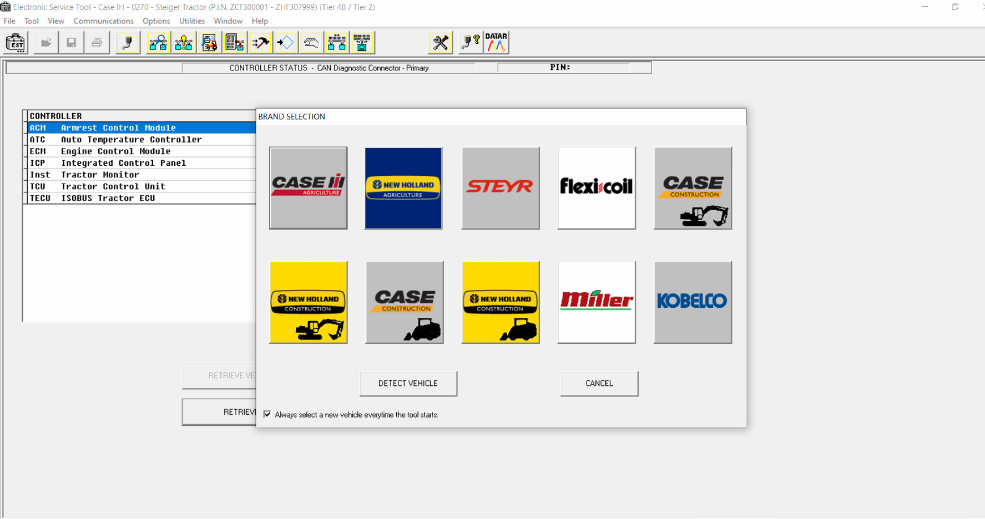Image resolution: width=985 pixels, height=519 pixels.
Task: Open the View menu
Action: click(55, 21)
